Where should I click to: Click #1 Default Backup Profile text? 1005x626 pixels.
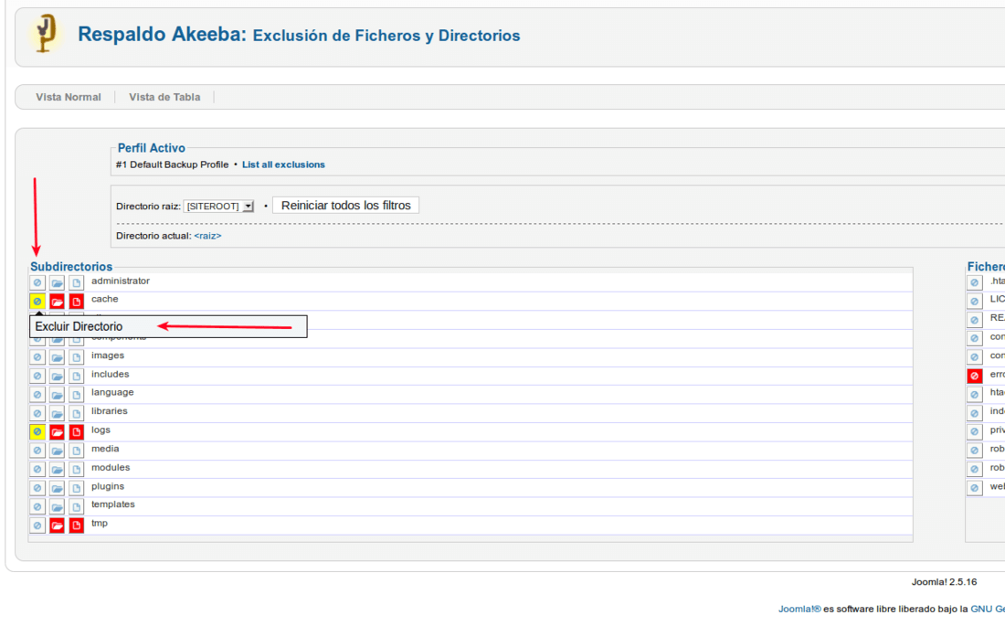point(172,164)
